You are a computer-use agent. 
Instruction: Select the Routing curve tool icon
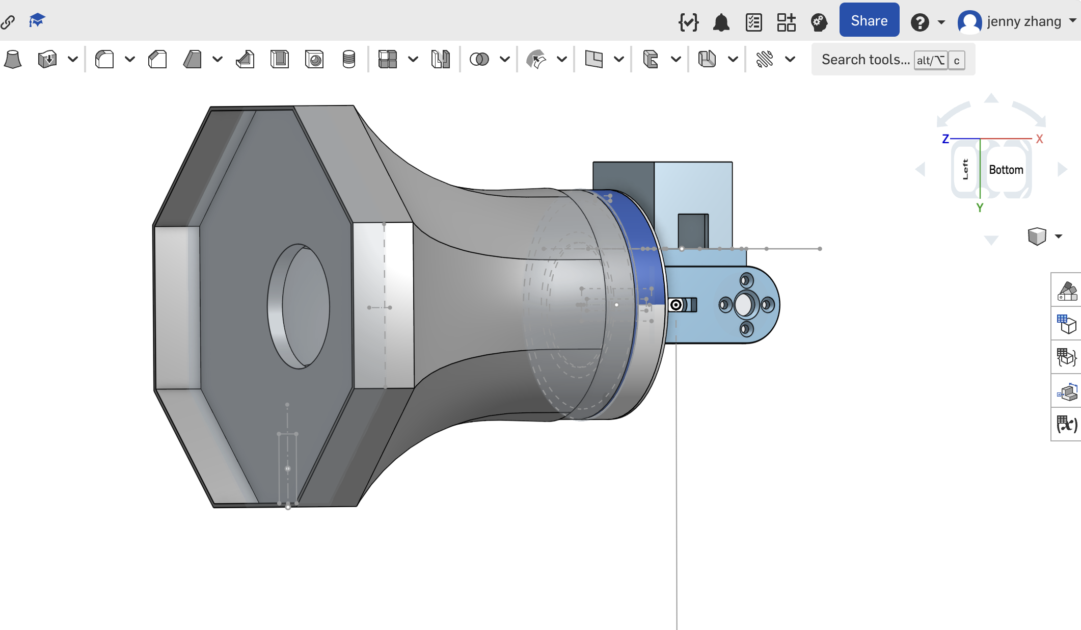[765, 60]
